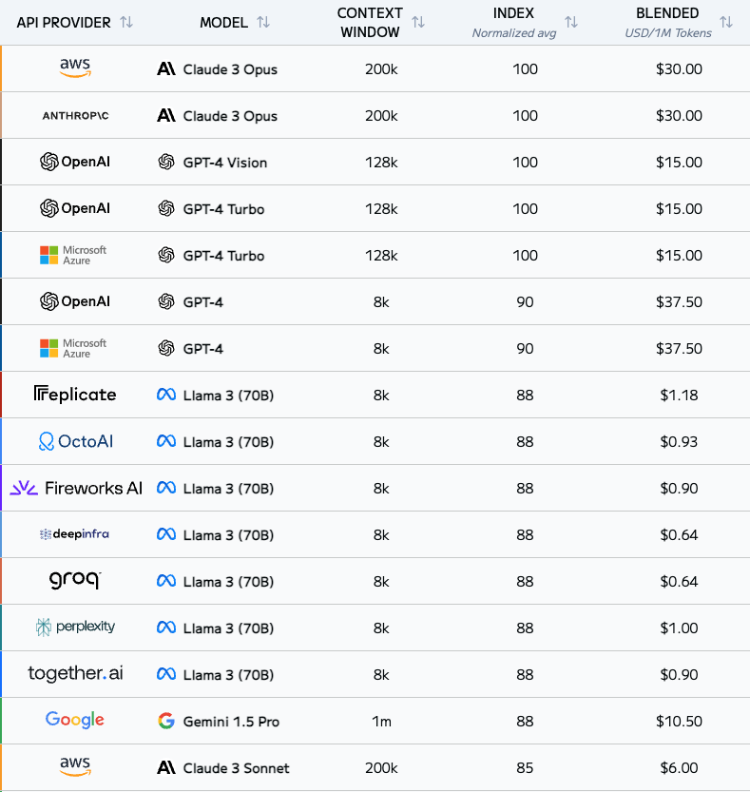Screen dimensions: 750x792
Task: Open the Gemini 1.5 Pro model
Action: [x=231, y=722]
